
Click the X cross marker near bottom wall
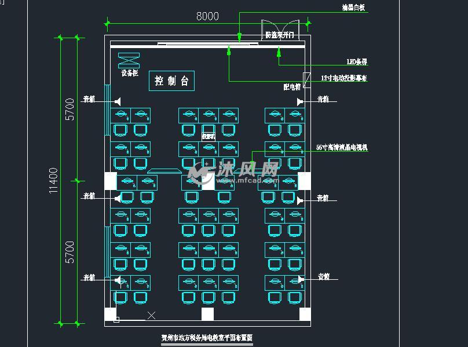point(151,315)
